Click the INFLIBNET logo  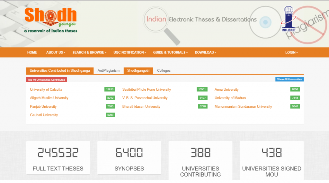(x=289, y=19)
